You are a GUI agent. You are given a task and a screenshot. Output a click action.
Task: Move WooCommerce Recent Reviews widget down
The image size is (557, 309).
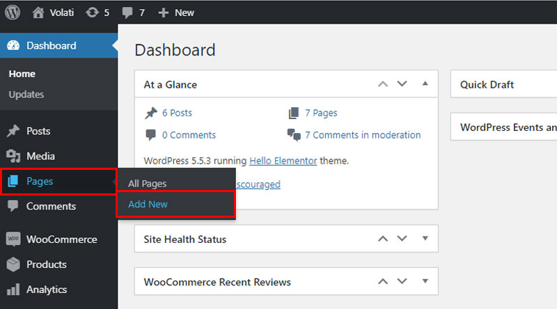click(x=402, y=281)
